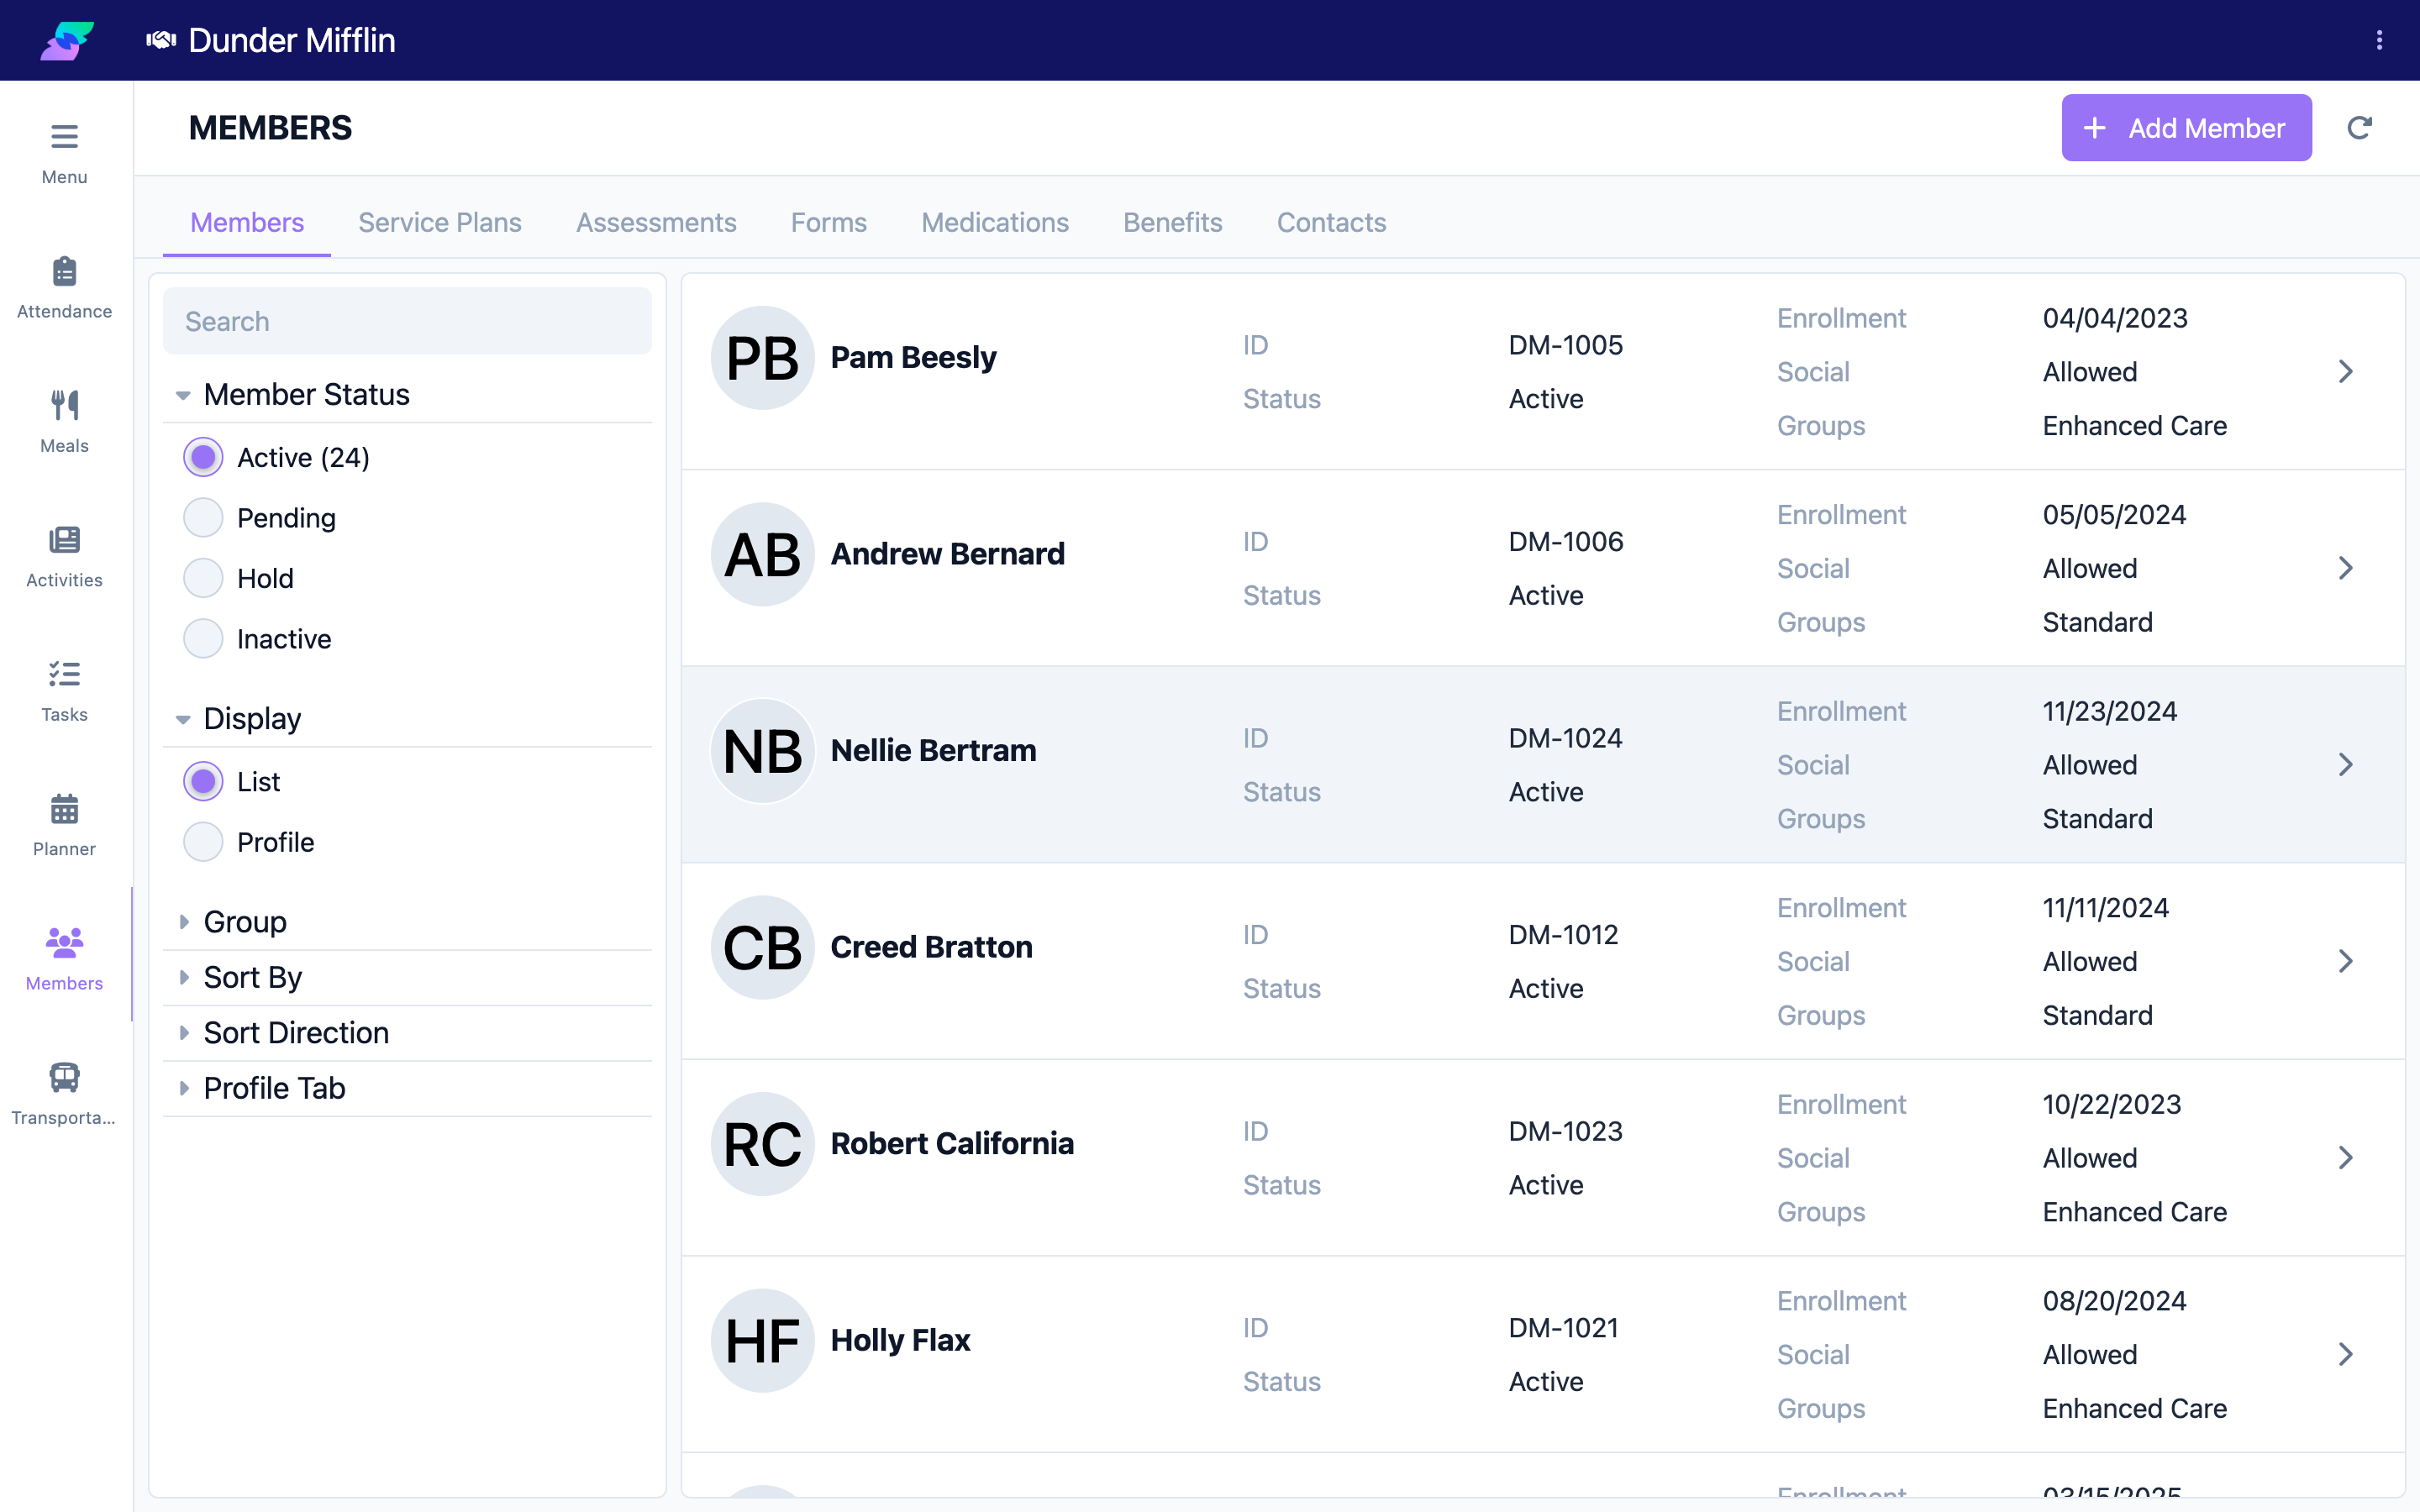Open Activities sidebar icon

[64, 540]
